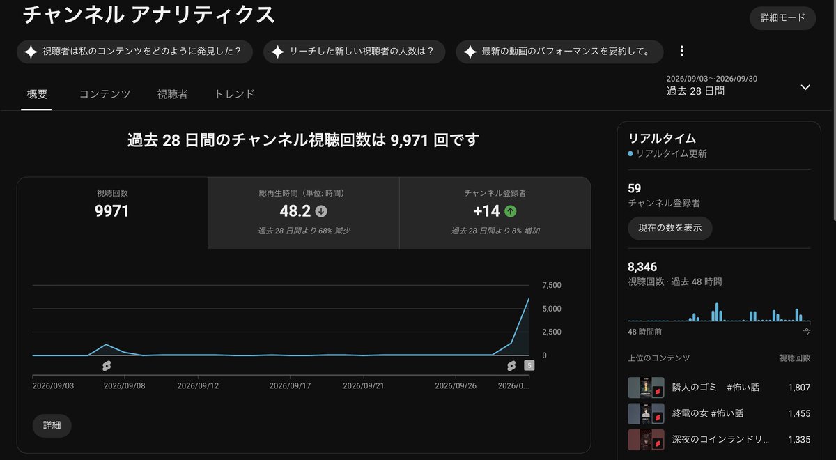
Task: Click the チャンネル アナリティクス heading
Action: pos(148,15)
